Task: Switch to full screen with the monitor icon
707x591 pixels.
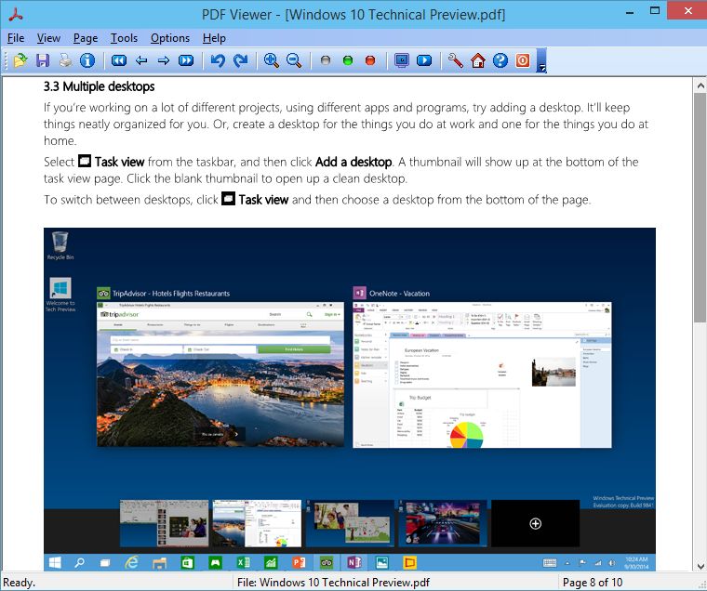Action: click(402, 60)
